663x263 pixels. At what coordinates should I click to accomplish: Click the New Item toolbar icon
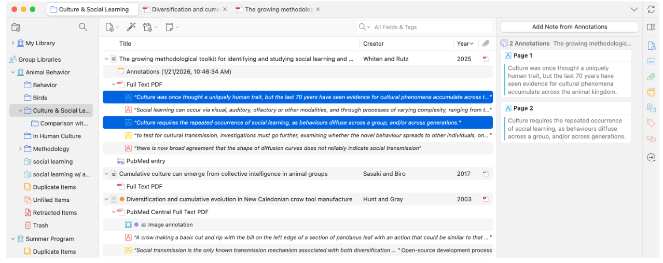click(x=110, y=27)
